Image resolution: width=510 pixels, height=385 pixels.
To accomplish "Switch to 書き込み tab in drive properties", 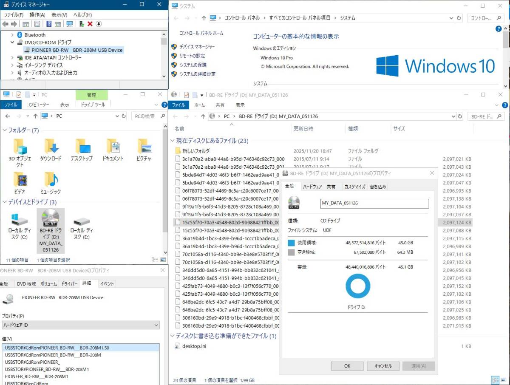I will [x=378, y=187].
